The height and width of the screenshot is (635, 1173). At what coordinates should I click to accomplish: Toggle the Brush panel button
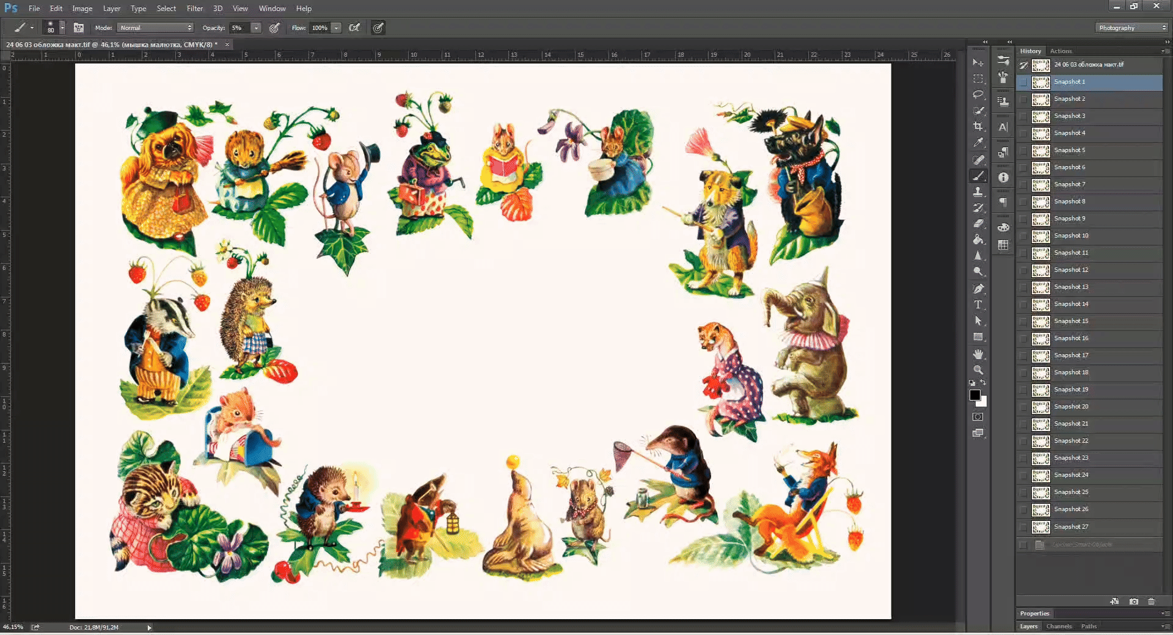(x=79, y=28)
